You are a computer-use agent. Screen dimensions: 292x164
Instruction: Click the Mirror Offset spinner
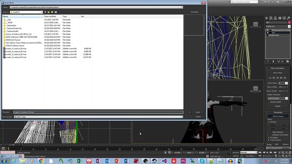tap(287, 87)
